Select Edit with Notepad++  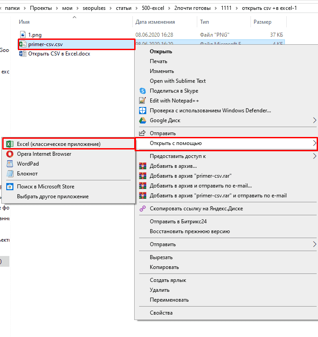(x=174, y=101)
